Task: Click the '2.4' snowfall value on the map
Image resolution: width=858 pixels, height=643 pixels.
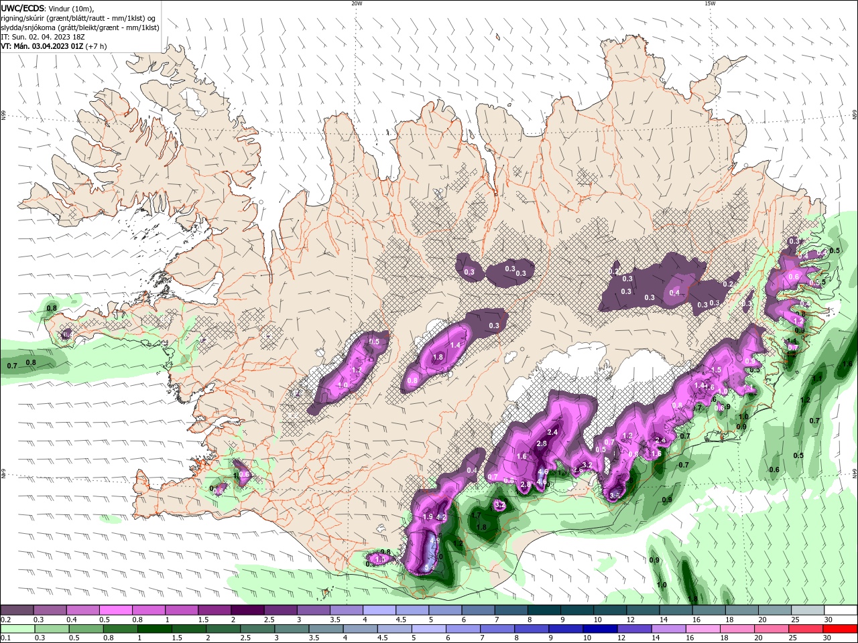Action: [553, 432]
